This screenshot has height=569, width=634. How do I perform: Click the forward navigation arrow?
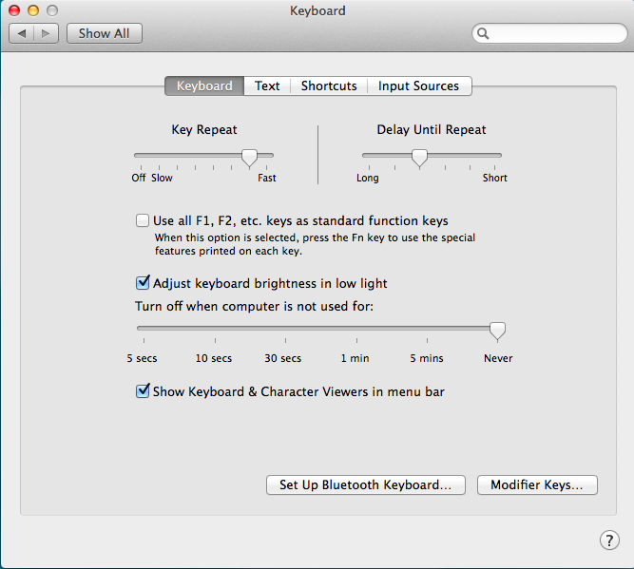[x=47, y=33]
